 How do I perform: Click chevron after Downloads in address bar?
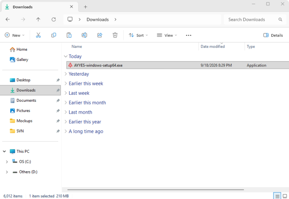pyautogui.click(x=115, y=19)
